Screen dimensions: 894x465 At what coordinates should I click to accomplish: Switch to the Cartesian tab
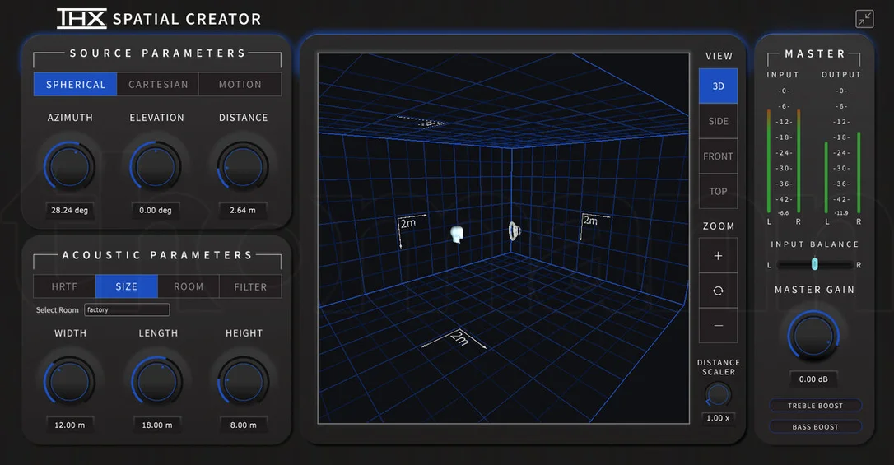(x=158, y=84)
